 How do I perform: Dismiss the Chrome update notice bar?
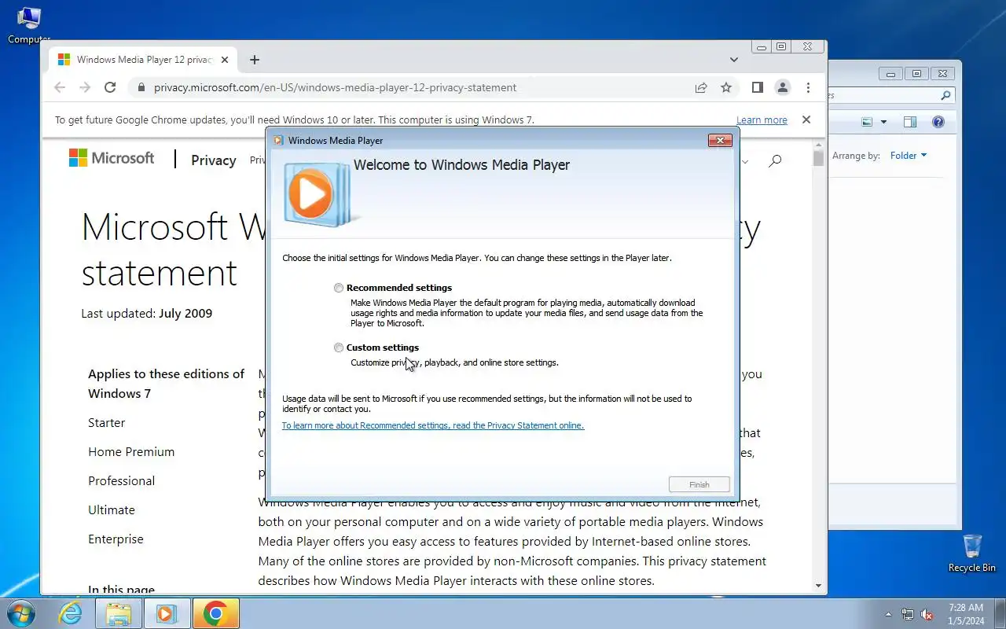(806, 120)
